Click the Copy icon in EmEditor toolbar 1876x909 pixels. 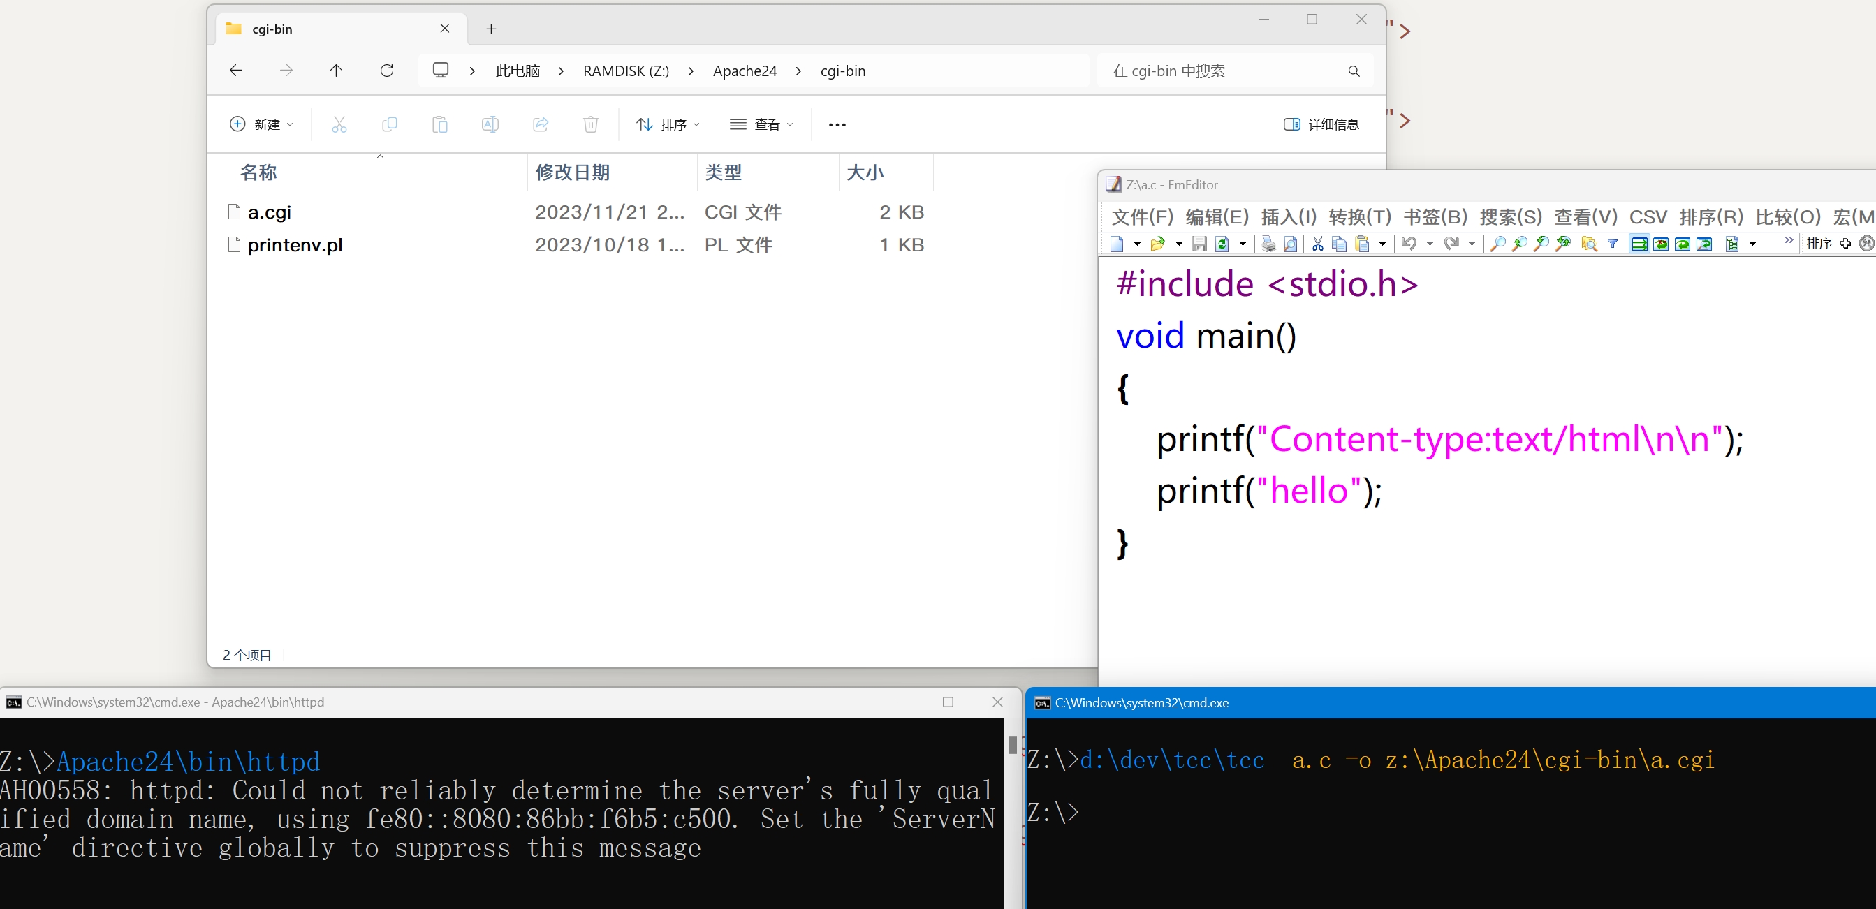tap(1338, 244)
